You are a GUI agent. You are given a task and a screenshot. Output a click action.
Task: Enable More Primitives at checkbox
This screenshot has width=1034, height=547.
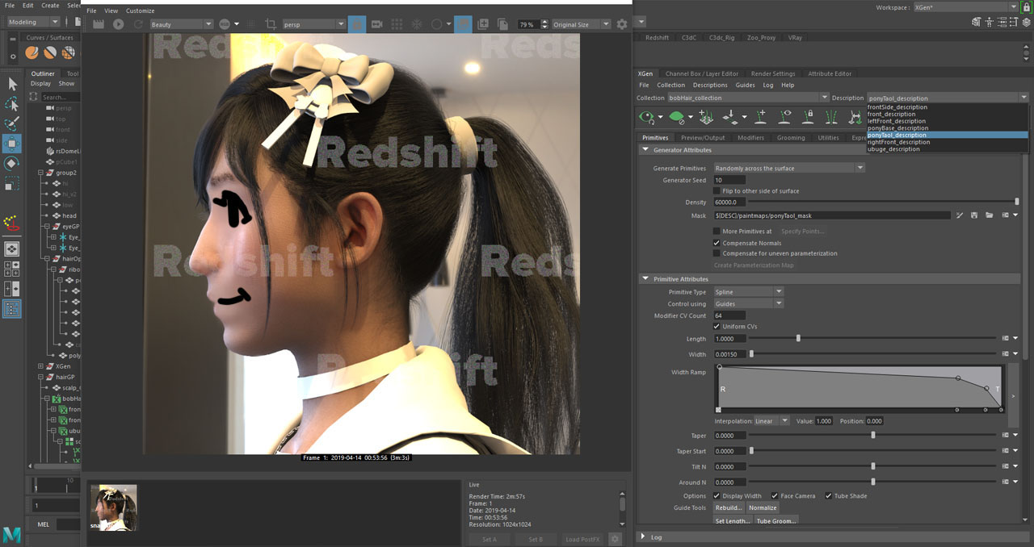click(x=717, y=232)
